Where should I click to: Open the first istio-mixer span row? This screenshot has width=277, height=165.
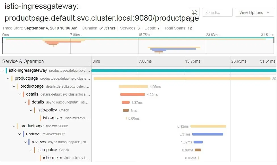(46, 118)
